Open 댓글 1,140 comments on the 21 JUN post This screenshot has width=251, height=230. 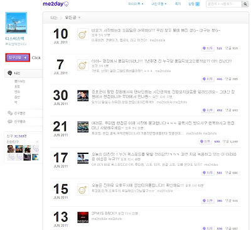(230, 141)
